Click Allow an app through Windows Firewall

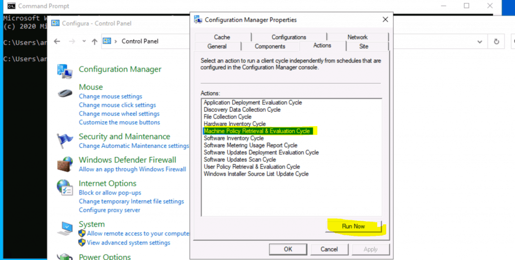(x=132, y=169)
